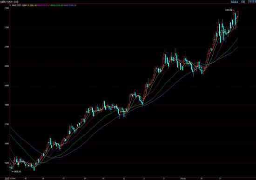Select the highlighted rightmost top-right button
Image resolution: width=256 pixels, height=180 pixels.
252,2
